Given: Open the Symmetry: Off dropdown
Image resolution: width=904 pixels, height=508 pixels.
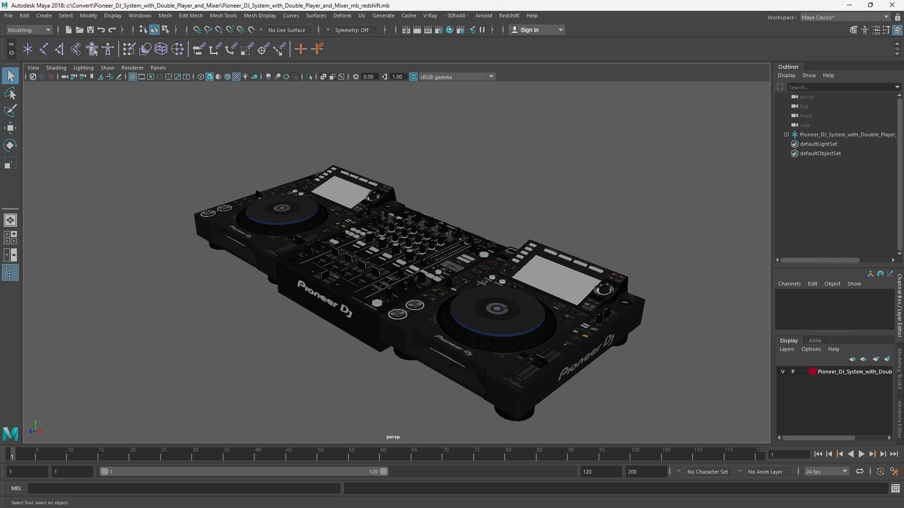Looking at the screenshot, I should tap(356, 30).
